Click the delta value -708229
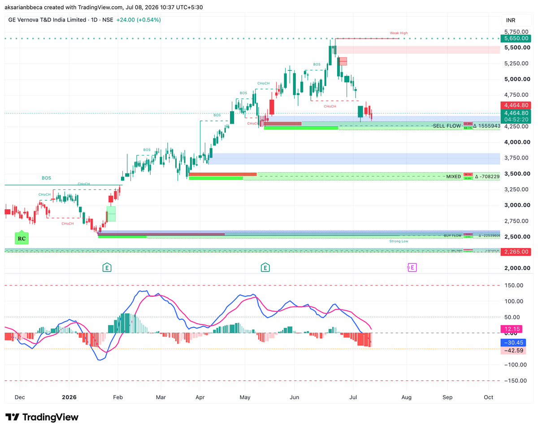The image size is (538, 431). (488, 177)
